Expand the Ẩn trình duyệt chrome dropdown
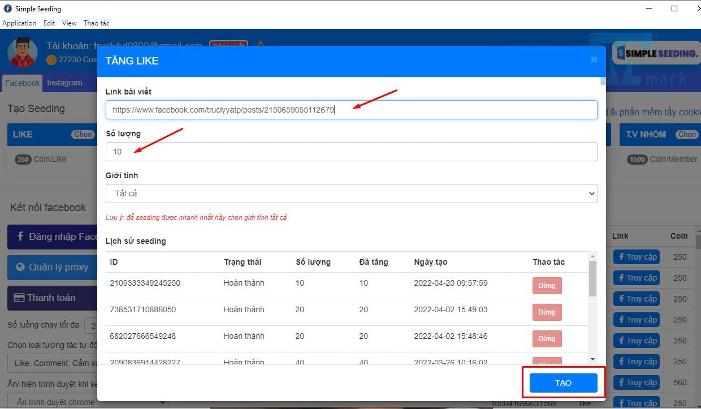The image size is (701, 409). click(88, 402)
